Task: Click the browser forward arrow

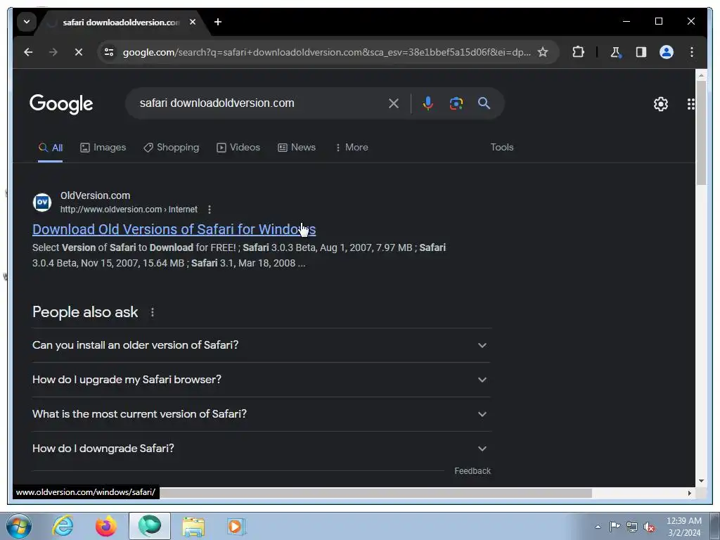Action: tap(53, 52)
